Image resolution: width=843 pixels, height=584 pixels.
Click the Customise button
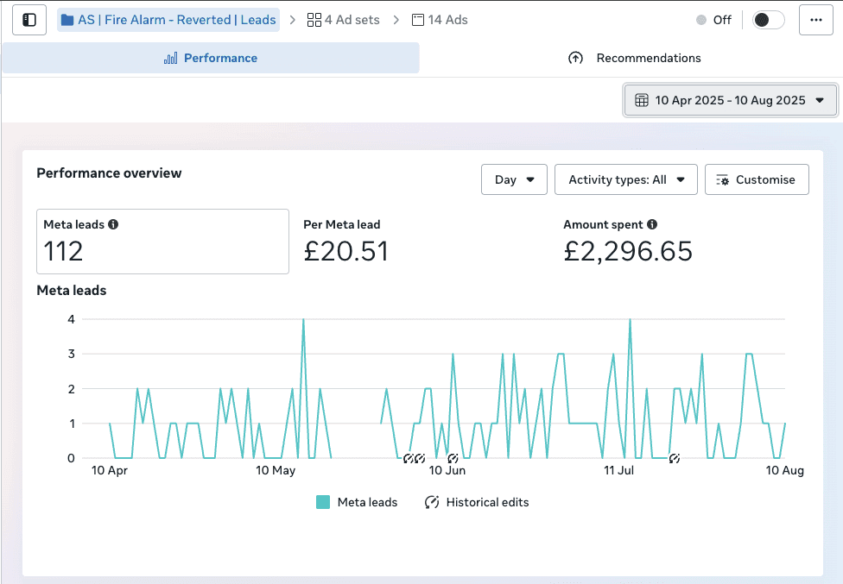coord(757,179)
